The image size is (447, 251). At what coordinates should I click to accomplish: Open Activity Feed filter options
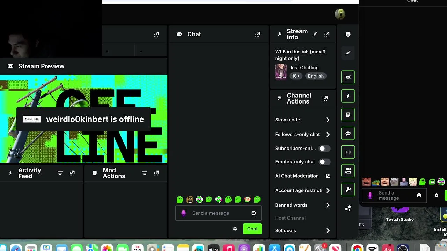(x=60, y=173)
